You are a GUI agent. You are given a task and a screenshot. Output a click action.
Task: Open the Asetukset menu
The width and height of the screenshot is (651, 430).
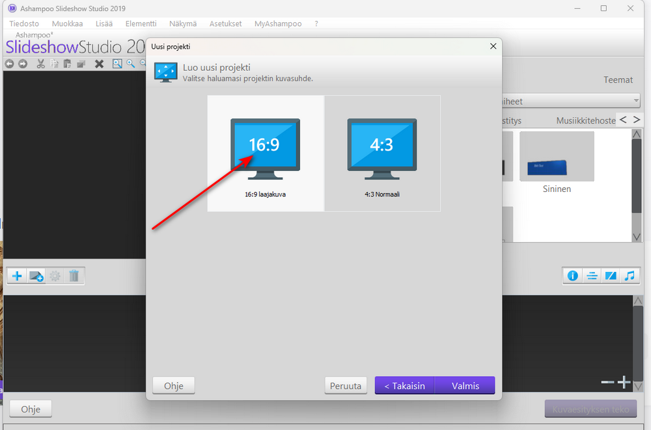[x=225, y=23]
